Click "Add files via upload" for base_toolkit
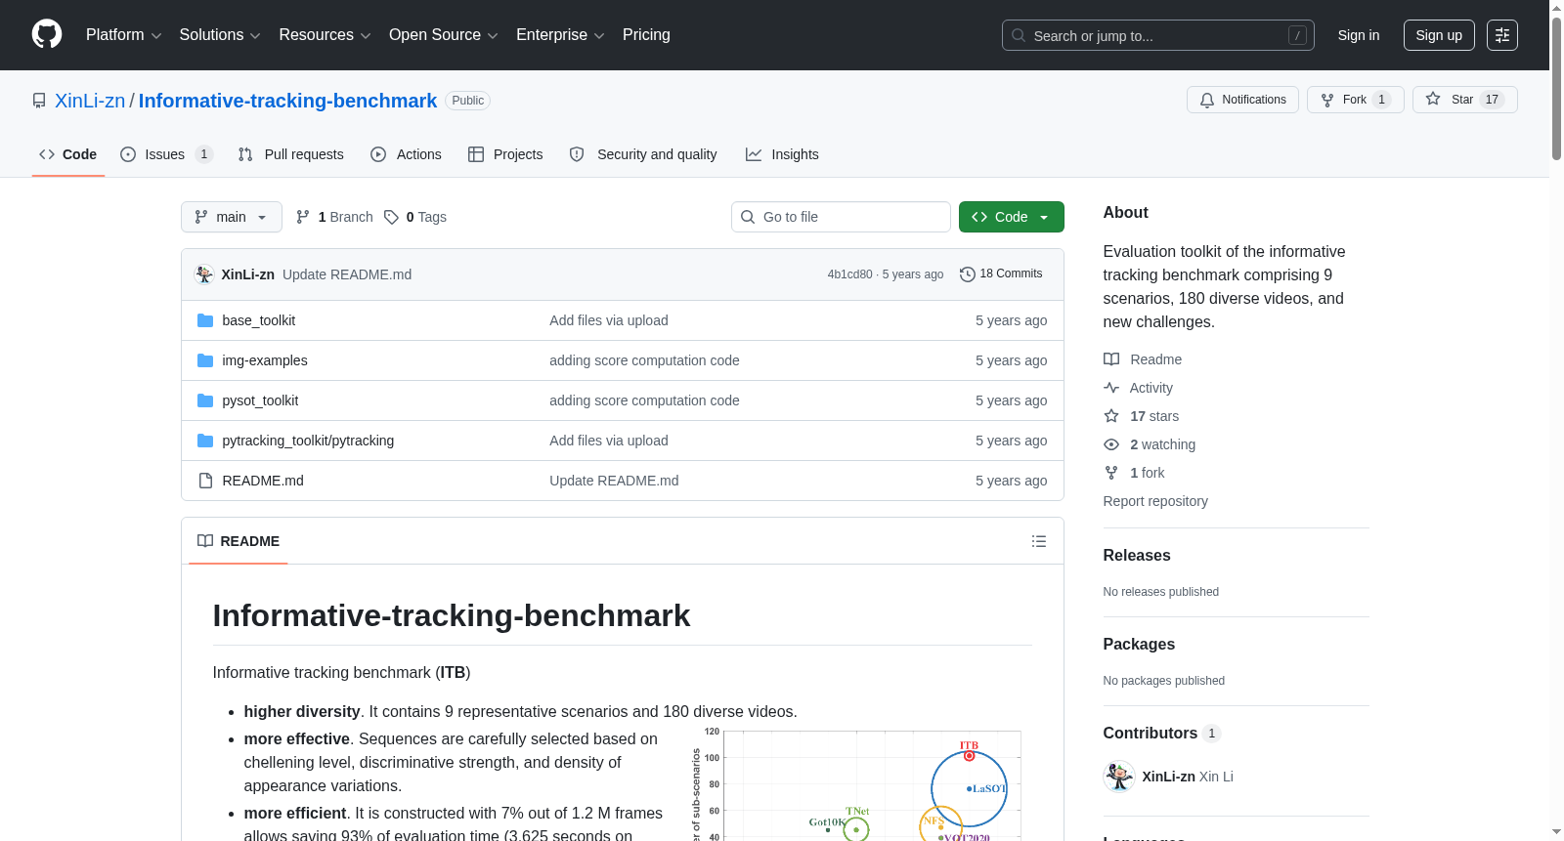1564x841 pixels. coord(609,320)
